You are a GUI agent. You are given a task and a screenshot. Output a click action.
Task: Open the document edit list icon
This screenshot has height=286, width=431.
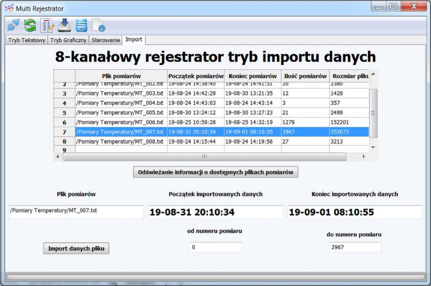pos(47,25)
